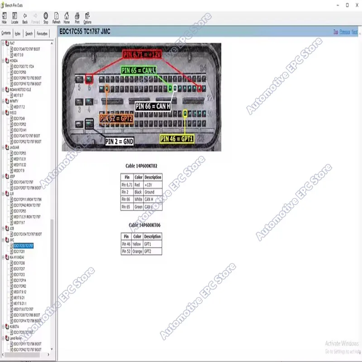Click the book icon beside KUBOTA
This screenshot has width=362, height=362.
point(7,326)
